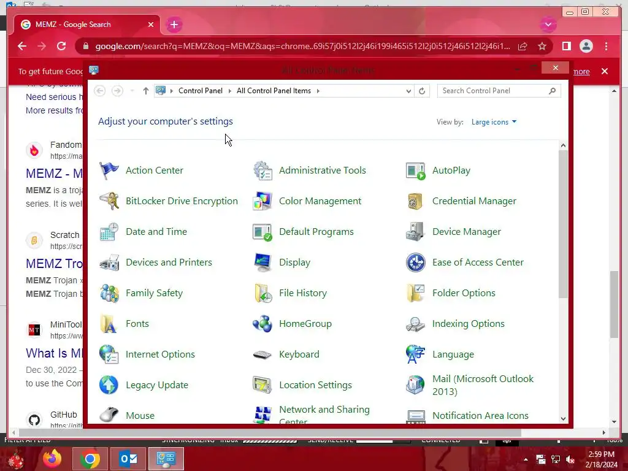Open the Credential Manager safe icon
The image size is (628, 471).
[x=415, y=201]
